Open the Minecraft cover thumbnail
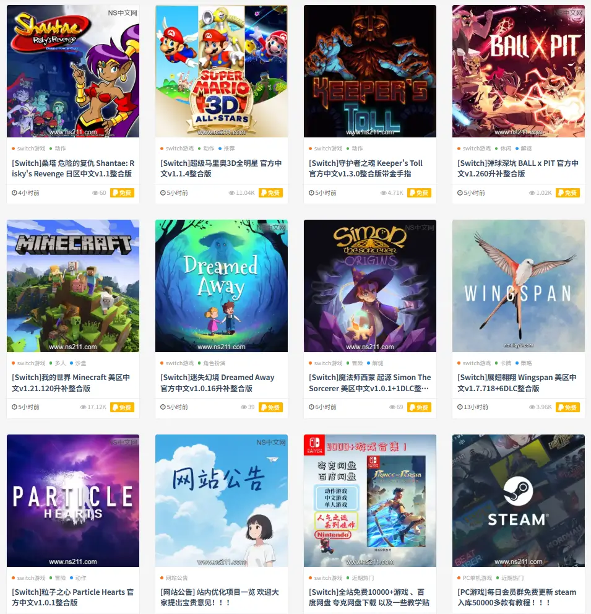Viewport: 591px width, 614px height. tap(73, 286)
